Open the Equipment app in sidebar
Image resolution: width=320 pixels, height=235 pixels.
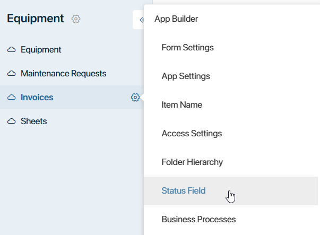(x=41, y=50)
